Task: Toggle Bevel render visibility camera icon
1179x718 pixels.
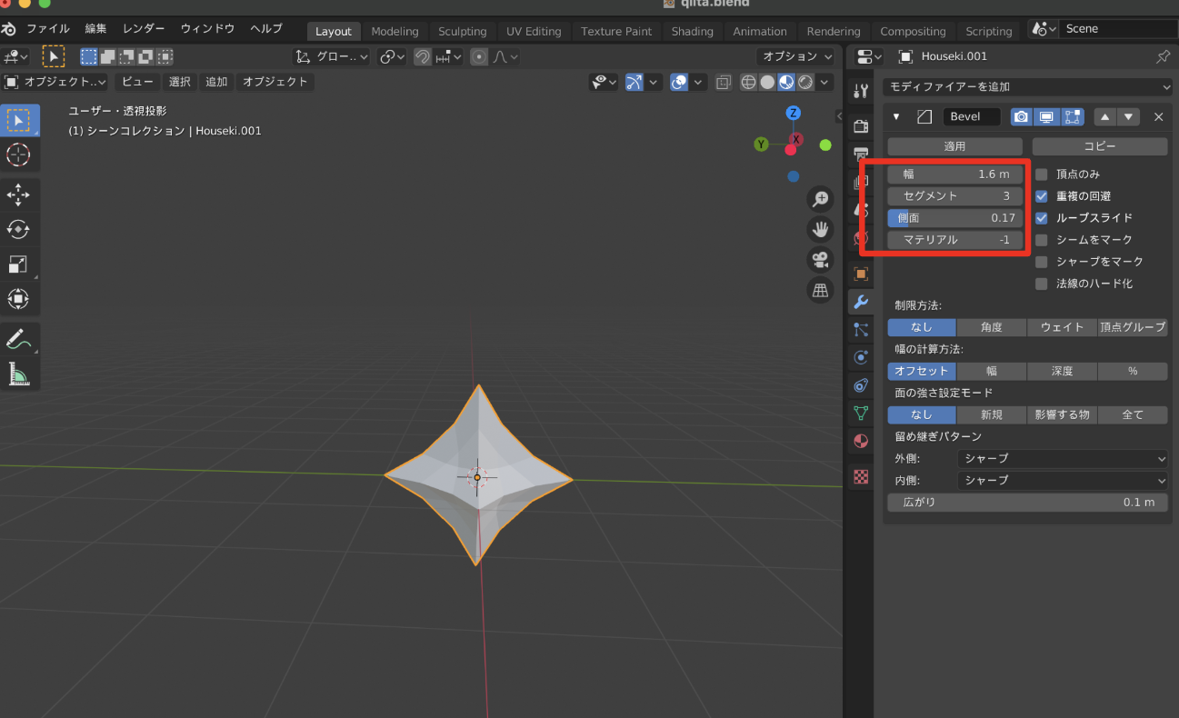Action: (x=1022, y=117)
